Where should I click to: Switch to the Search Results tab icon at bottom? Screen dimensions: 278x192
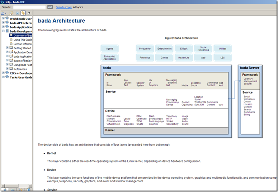click(x=21, y=190)
